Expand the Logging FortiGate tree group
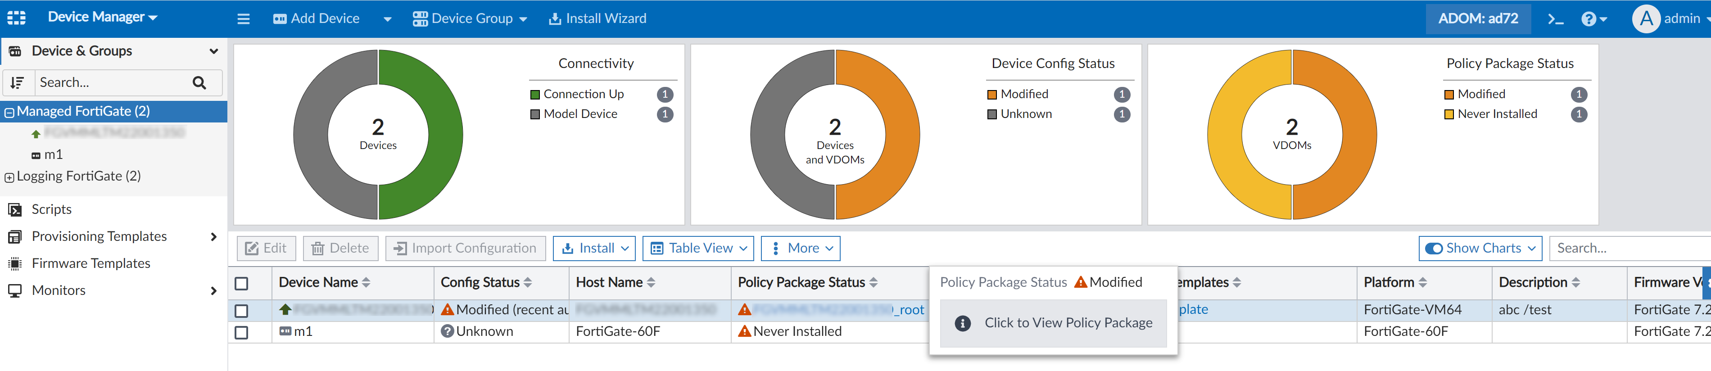Image resolution: width=1711 pixels, height=371 pixels. (9, 177)
